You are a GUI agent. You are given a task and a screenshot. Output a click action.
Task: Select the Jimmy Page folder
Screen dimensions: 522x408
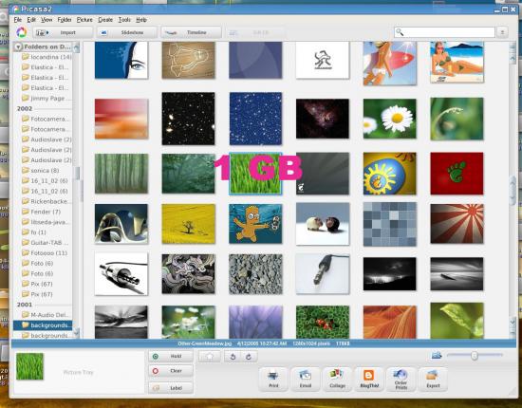coord(47,98)
